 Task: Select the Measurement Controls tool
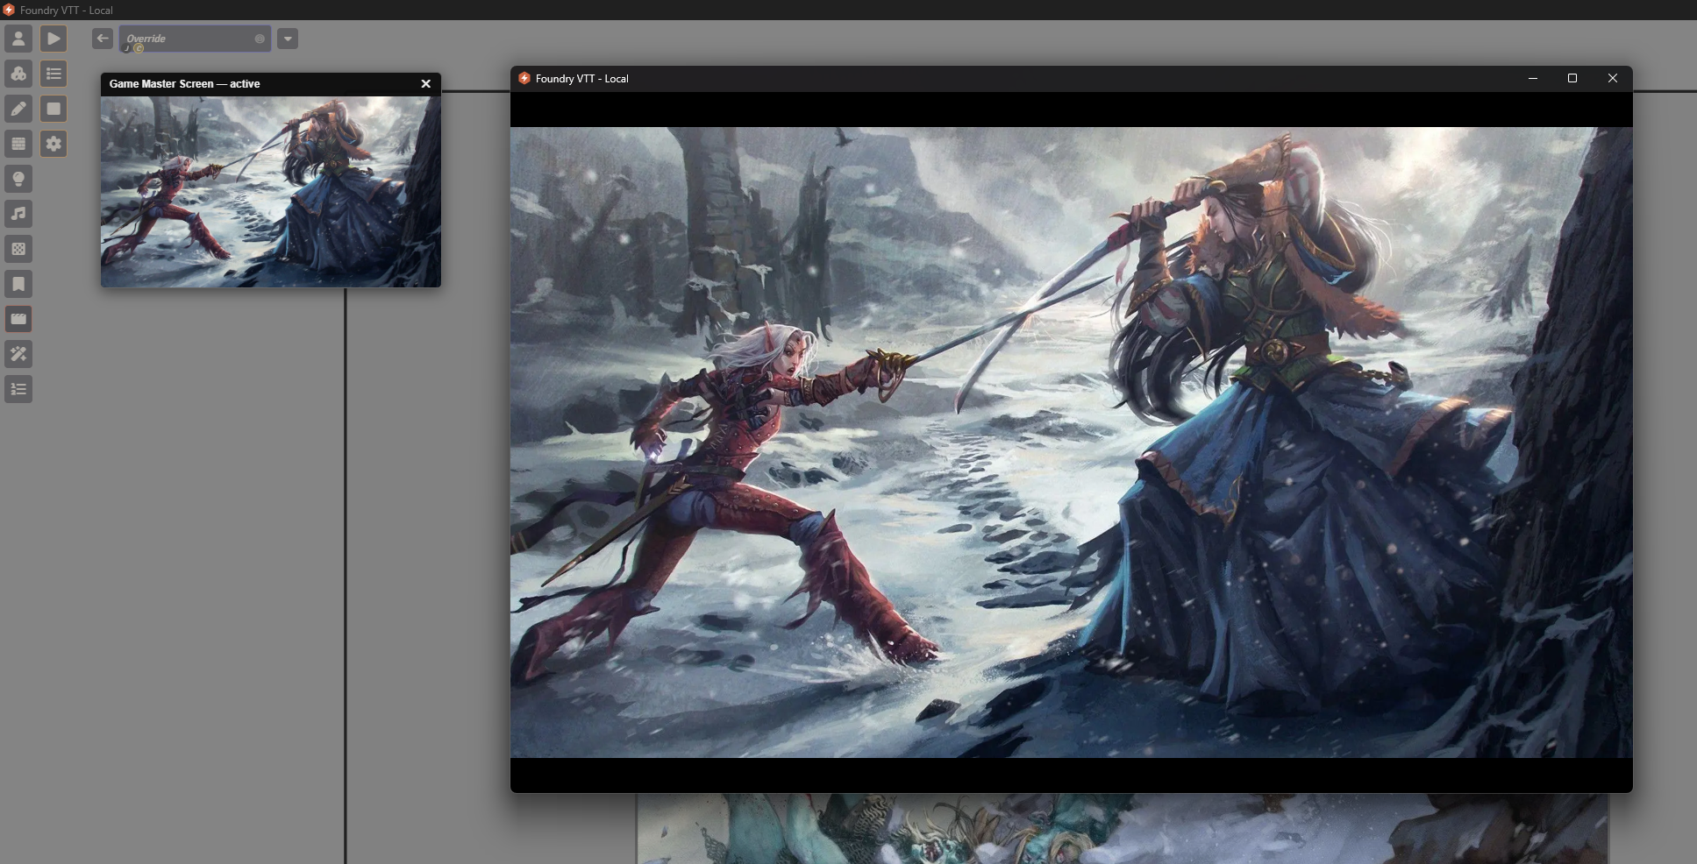point(18,74)
